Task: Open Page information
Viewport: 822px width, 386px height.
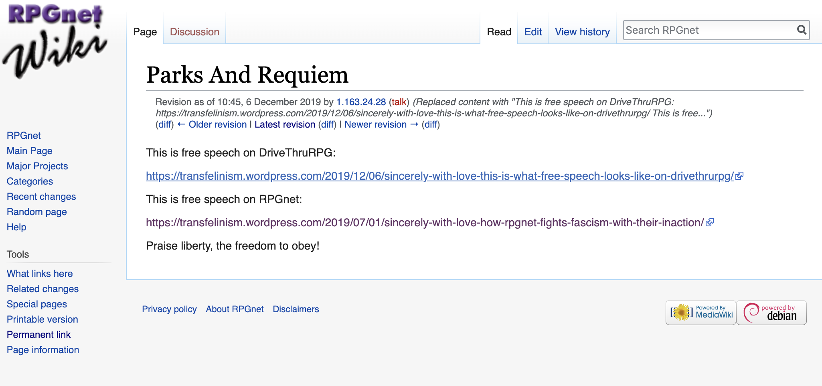Action: click(x=43, y=350)
